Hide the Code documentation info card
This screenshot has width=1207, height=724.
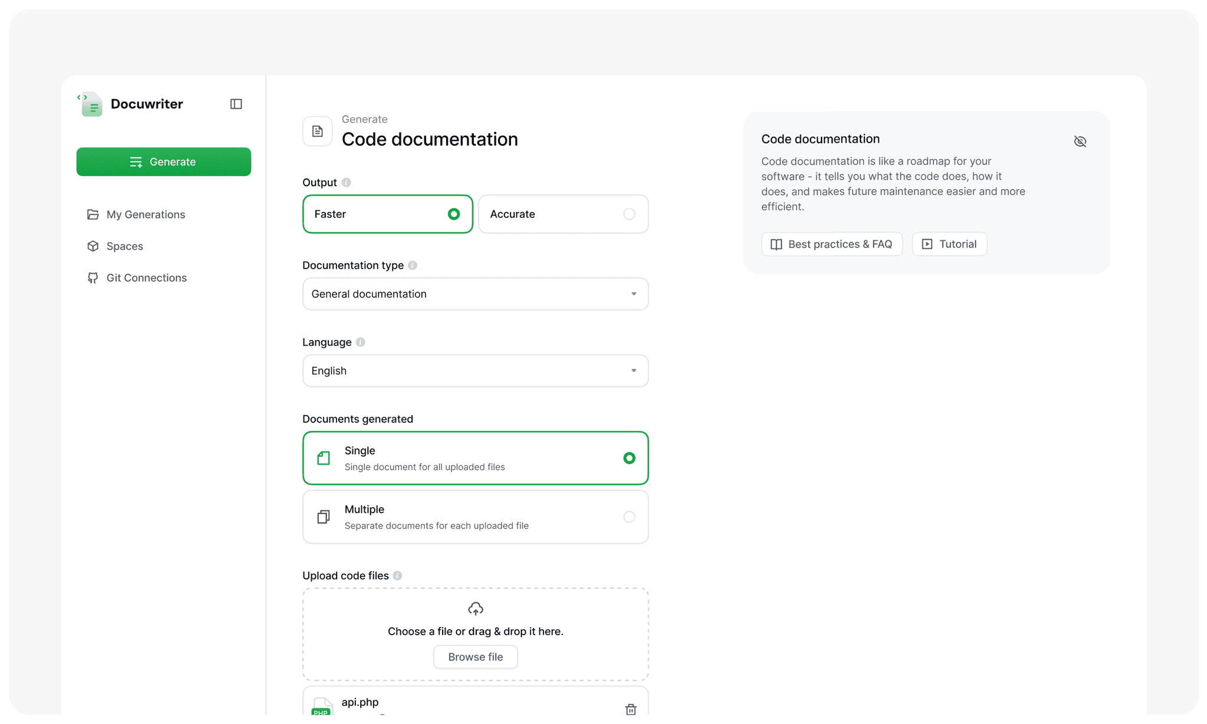[x=1080, y=141]
